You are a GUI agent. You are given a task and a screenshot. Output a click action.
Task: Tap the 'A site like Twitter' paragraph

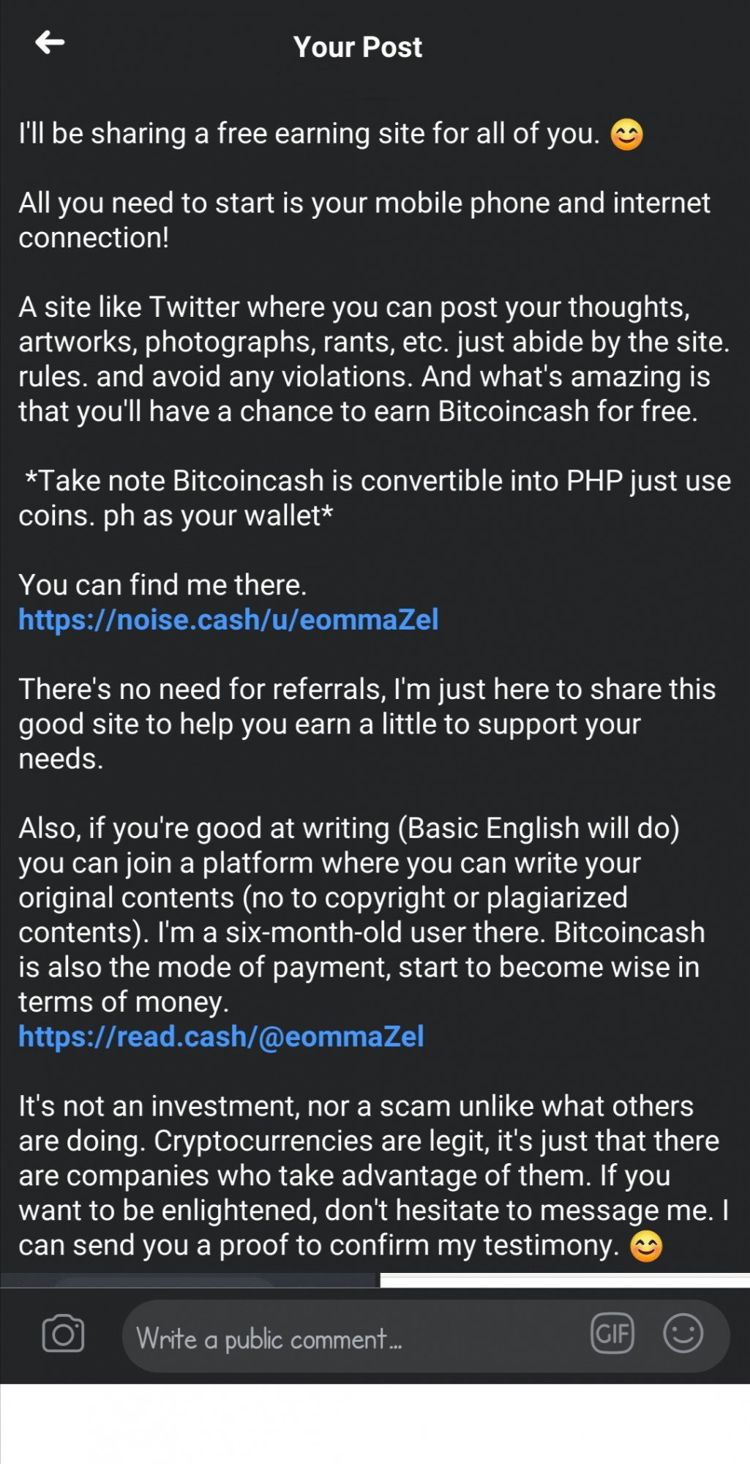click(x=374, y=359)
